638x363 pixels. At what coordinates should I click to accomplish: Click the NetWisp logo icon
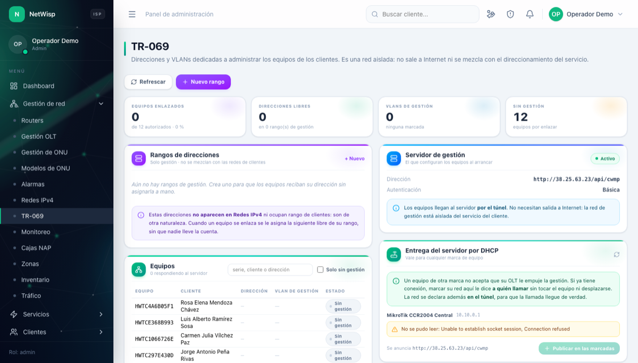point(17,14)
